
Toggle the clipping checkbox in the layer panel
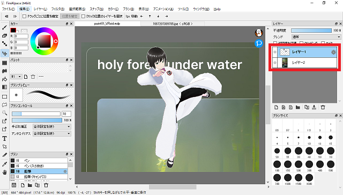click(301, 43)
